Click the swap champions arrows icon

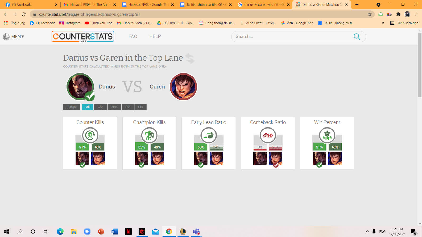[x=190, y=58]
